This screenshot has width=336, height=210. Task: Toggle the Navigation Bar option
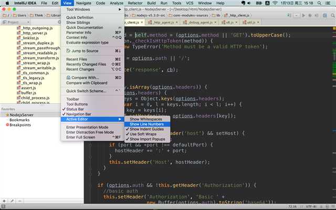pyautogui.click(x=92, y=114)
